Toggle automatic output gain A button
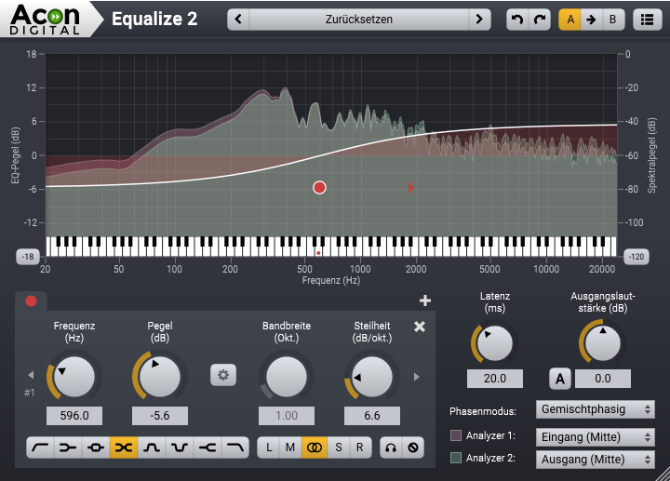 559,379
